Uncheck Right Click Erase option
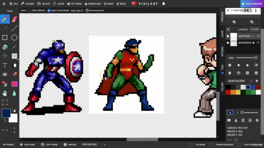 pyautogui.click(x=49, y=10)
